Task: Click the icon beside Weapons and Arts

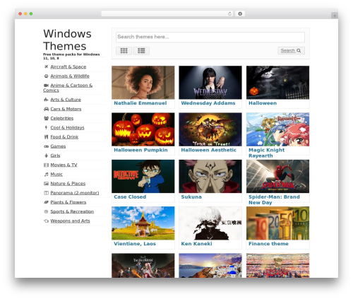Action: [x=46, y=221]
